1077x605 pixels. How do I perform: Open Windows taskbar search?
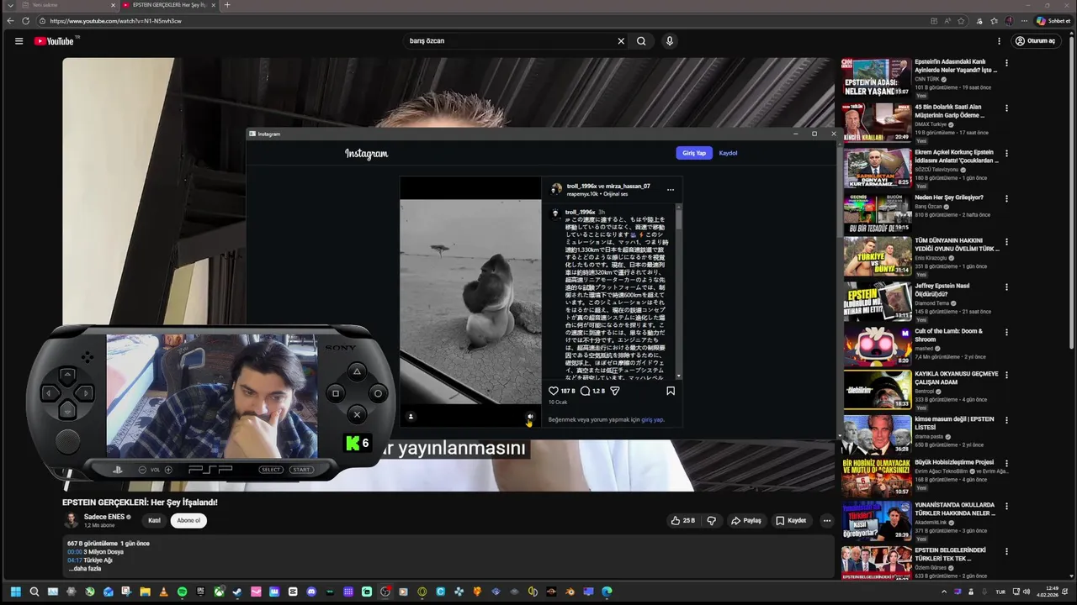34,592
